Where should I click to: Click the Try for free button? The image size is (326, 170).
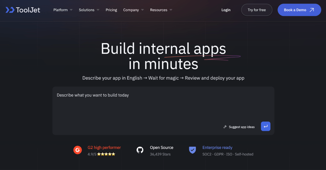(257, 10)
